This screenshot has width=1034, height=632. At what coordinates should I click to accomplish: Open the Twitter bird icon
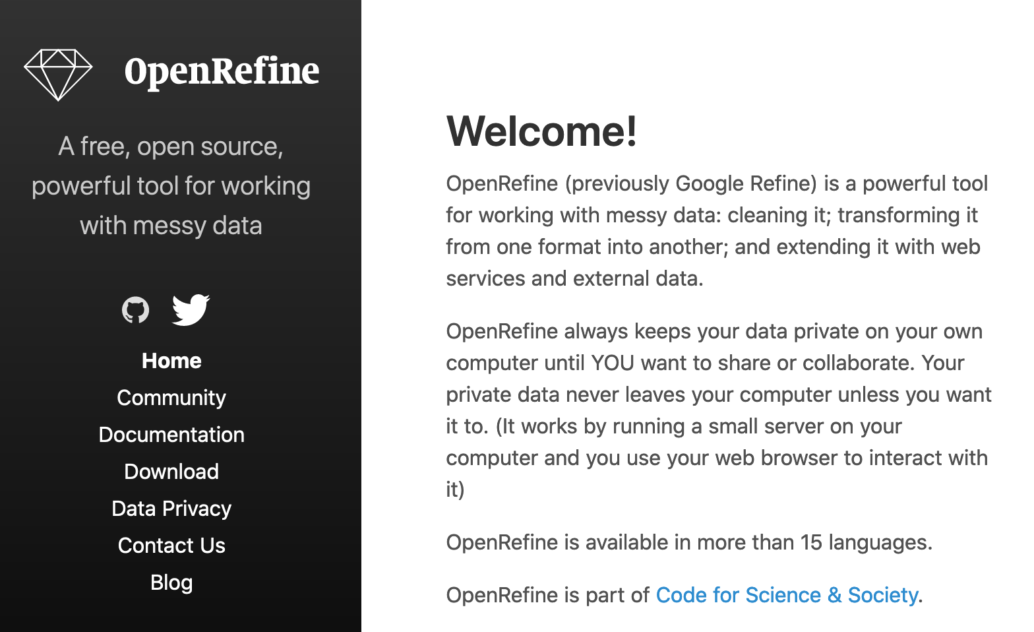(191, 309)
